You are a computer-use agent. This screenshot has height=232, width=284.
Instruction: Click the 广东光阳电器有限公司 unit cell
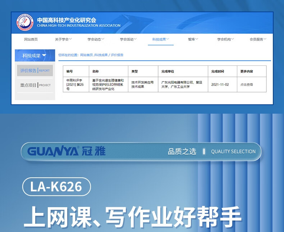[x=183, y=85]
